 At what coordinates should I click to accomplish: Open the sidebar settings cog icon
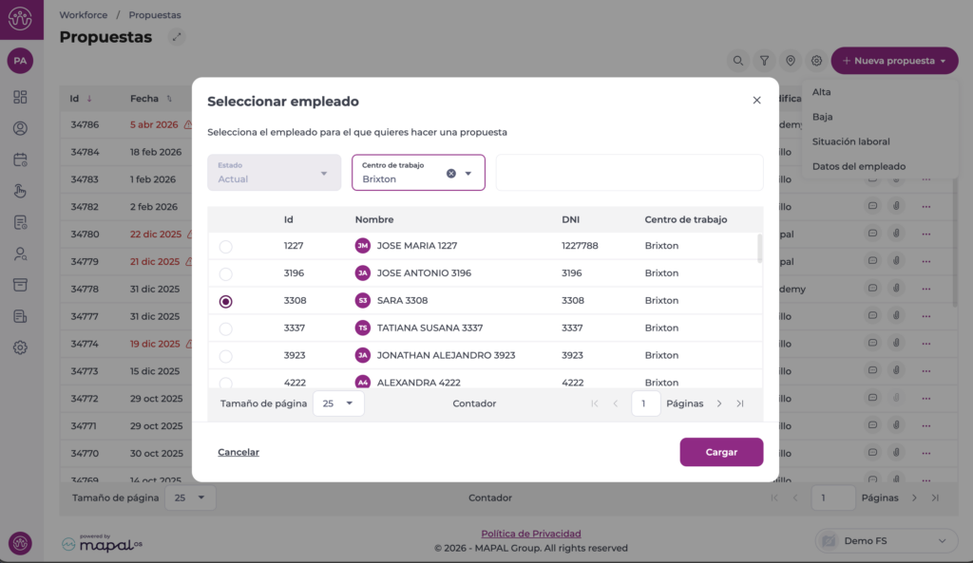click(x=20, y=347)
